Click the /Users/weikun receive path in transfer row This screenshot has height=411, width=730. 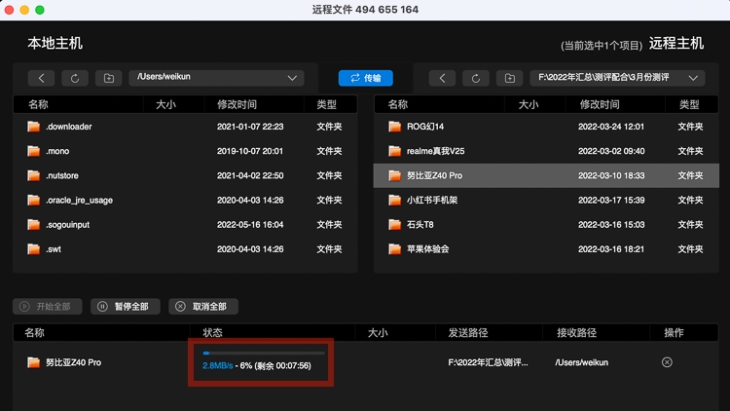pyautogui.click(x=581, y=362)
